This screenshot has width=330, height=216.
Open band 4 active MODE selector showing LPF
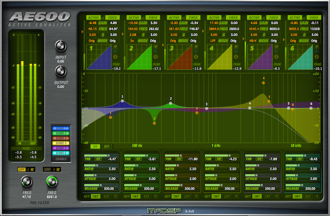pyautogui.click(x=213, y=41)
